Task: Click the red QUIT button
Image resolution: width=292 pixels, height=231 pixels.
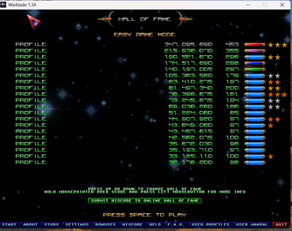Action: tap(281, 225)
